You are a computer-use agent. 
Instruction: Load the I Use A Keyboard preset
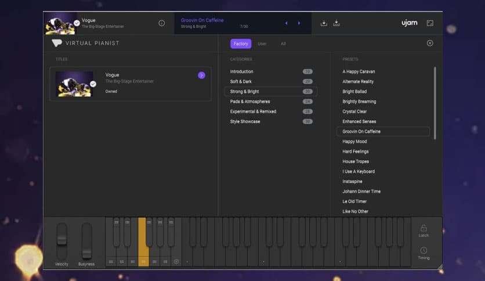359,171
